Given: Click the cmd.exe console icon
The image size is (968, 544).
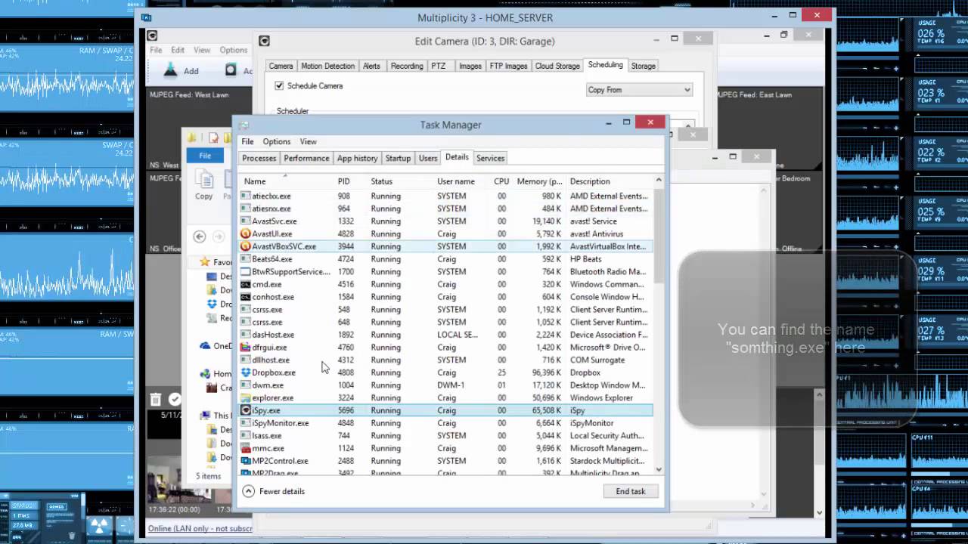Looking at the screenshot, I should (x=245, y=284).
